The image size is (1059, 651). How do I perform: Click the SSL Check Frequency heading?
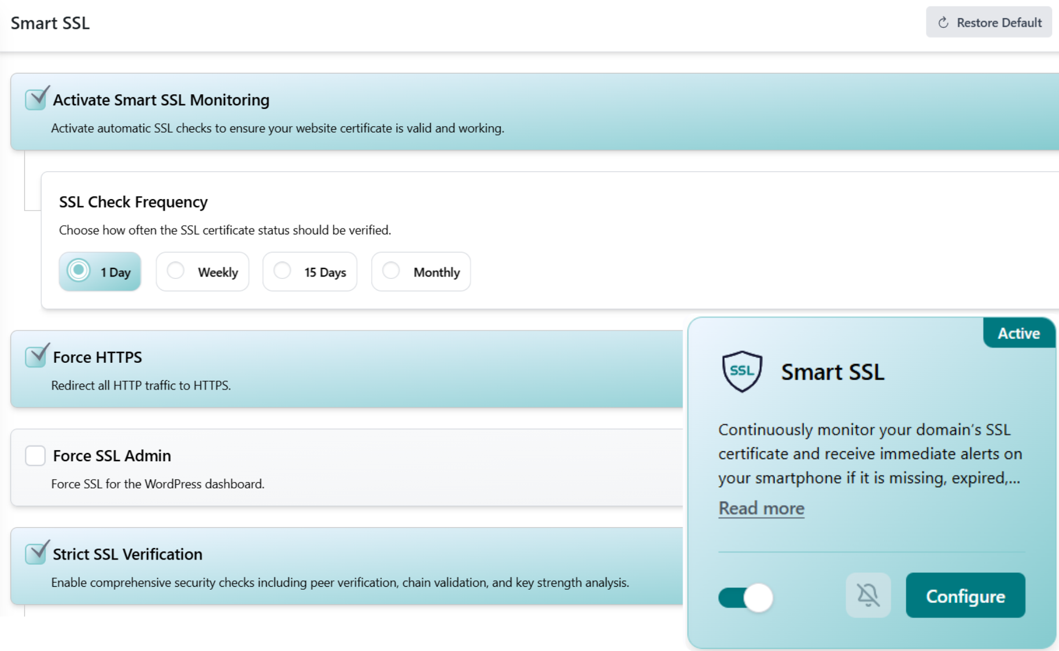coord(133,202)
